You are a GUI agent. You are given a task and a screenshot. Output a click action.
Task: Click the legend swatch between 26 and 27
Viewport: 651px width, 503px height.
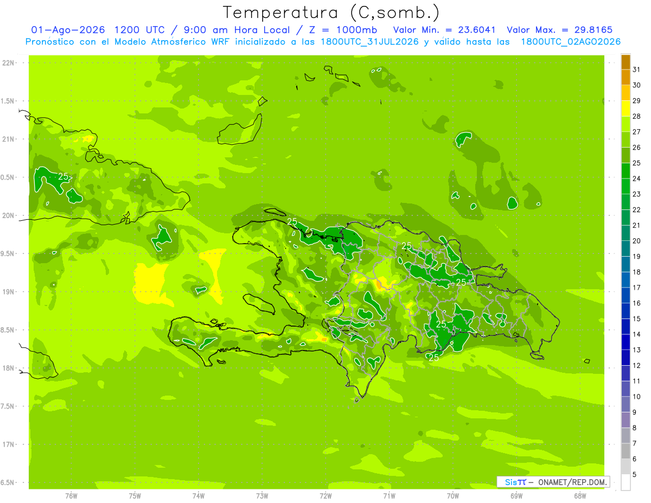coord(626,139)
